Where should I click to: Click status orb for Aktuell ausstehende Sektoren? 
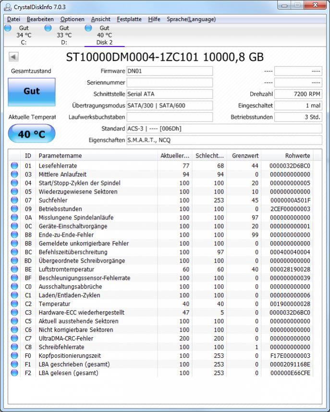tap(14, 321)
